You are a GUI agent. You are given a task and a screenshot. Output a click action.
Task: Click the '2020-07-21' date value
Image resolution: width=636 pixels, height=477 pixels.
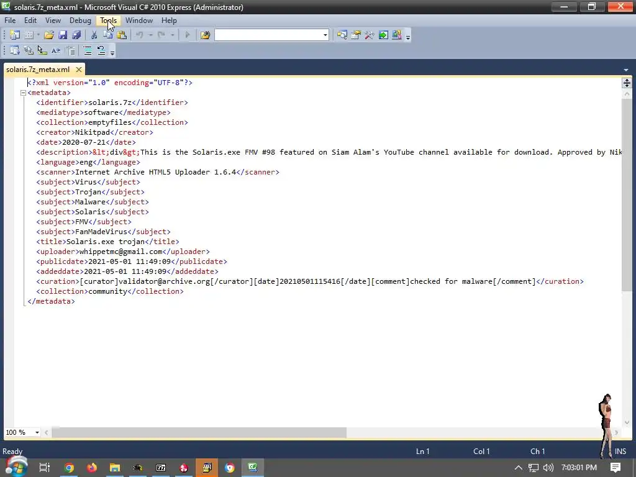[x=84, y=142]
